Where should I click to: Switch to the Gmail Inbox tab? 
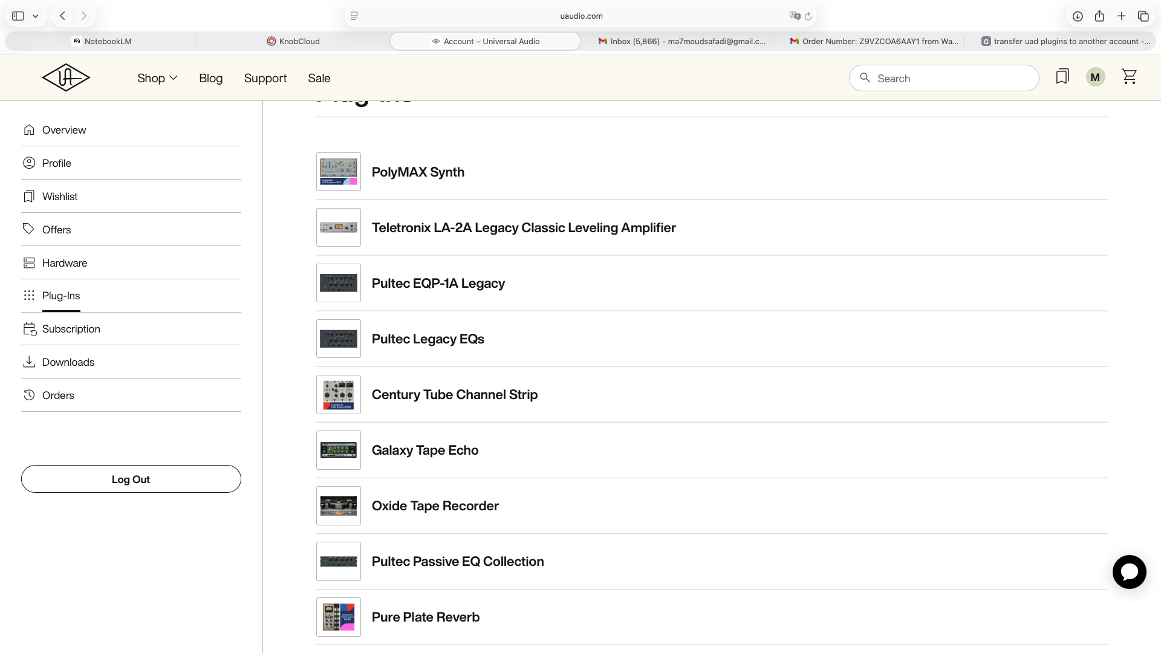(681, 41)
